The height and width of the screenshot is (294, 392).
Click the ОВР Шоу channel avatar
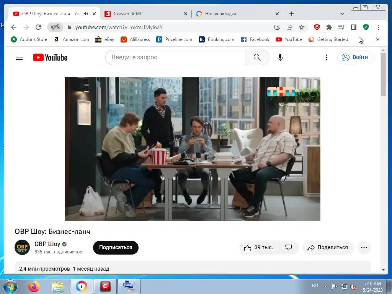pos(22,247)
